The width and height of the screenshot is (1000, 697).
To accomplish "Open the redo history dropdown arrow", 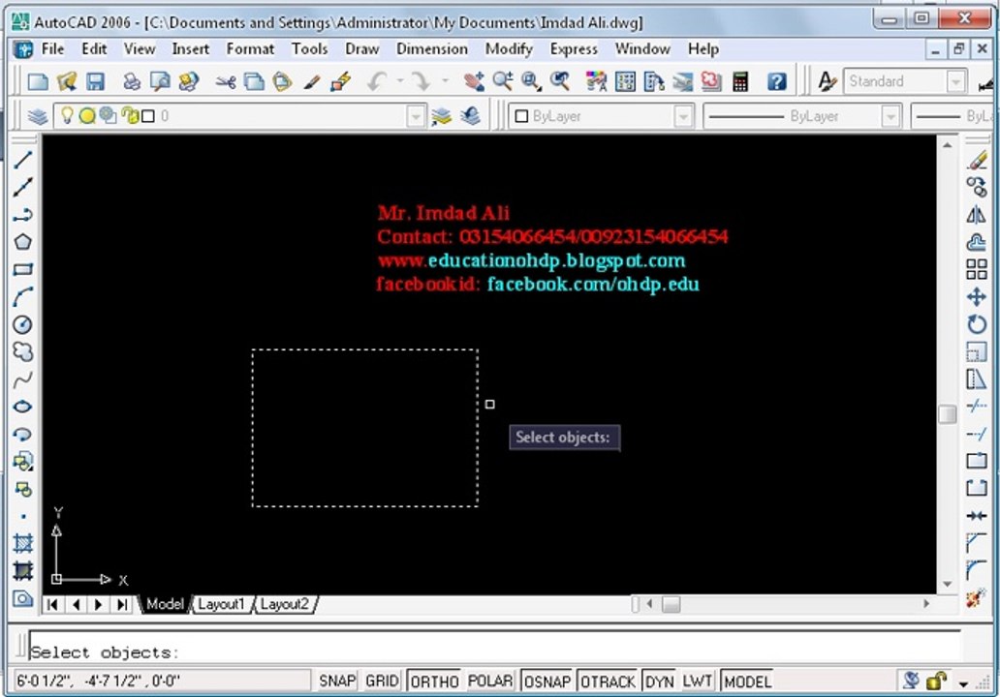I will pos(445,81).
